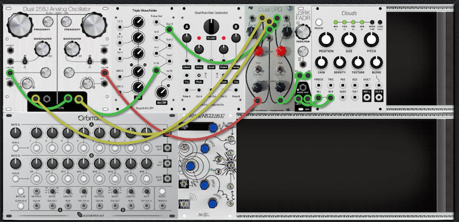The height and width of the screenshot is (222, 459).
Task: Click right red Dual LPG offset knob
Action: [x=281, y=50]
